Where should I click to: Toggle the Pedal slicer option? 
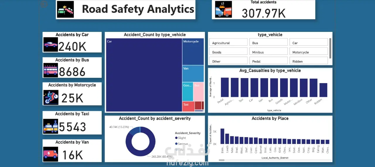tap(269, 60)
